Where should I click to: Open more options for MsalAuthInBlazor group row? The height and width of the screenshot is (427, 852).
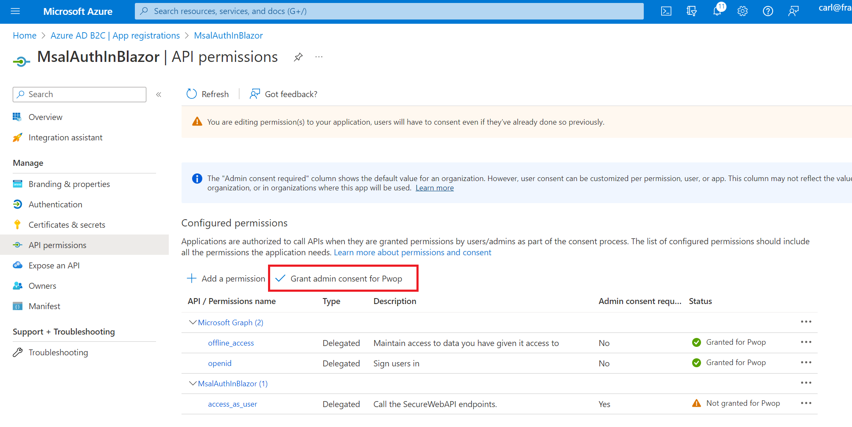(x=806, y=383)
